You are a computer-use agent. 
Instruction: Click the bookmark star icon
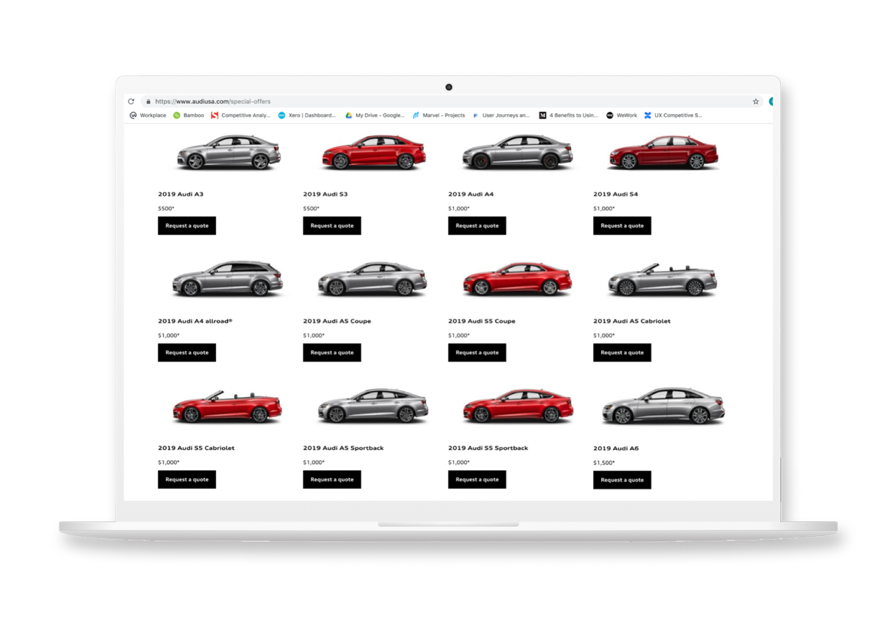point(755,101)
